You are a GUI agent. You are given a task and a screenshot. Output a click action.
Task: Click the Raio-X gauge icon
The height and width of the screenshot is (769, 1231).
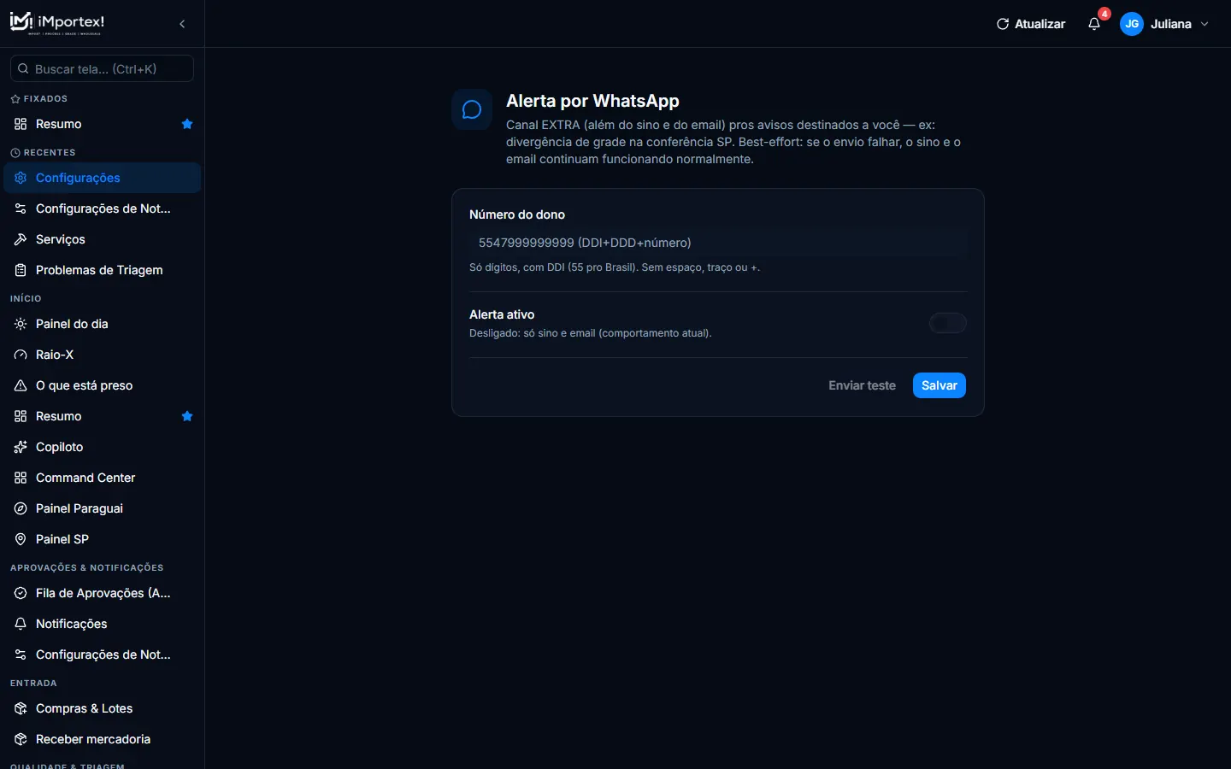tap(21, 355)
